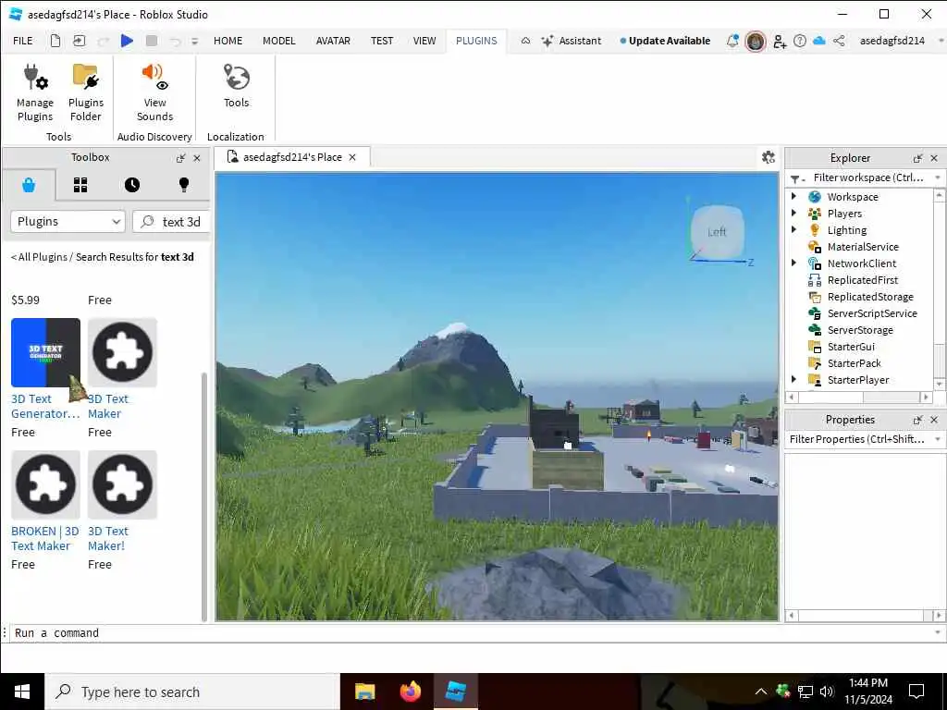947x710 pixels.
Task: Switch to the VIEW ribbon tab
Action: [424, 41]
